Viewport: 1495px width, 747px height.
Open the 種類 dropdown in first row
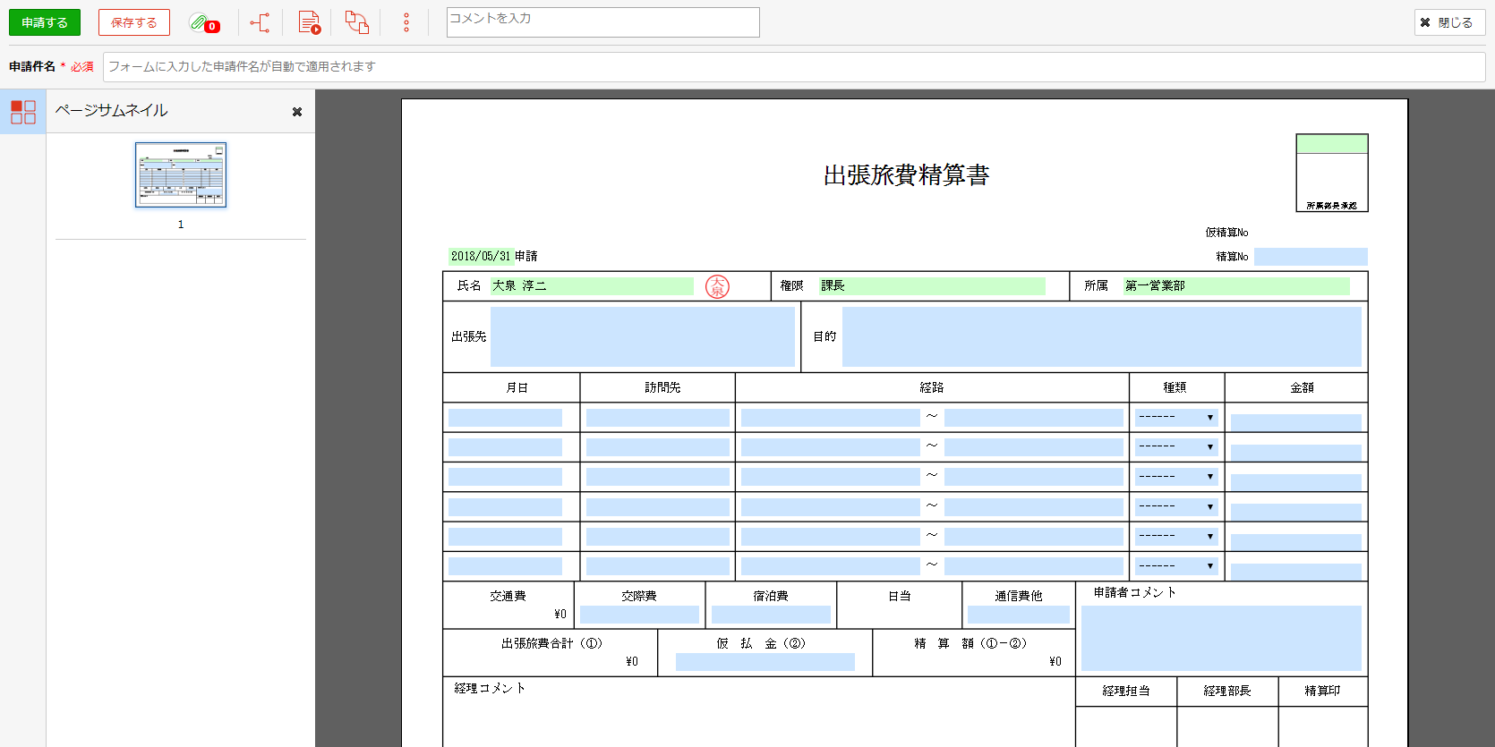click(1176, 418)
